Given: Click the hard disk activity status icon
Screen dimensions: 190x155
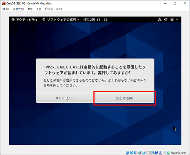Looking at the screenshot, I should click(127, 153).
